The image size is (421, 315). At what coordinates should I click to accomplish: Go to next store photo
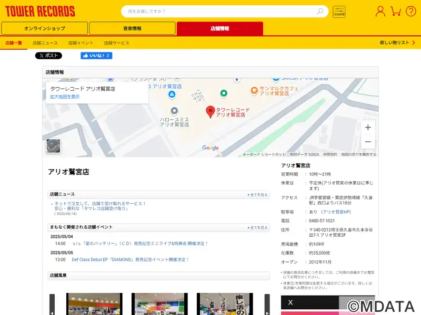click(x=267, y=304)
